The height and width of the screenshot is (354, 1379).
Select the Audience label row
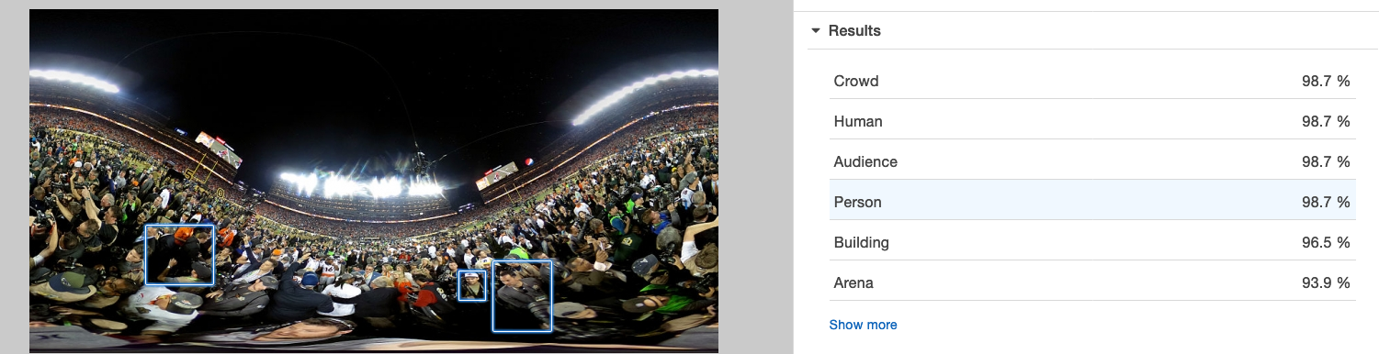[1092, 161]
